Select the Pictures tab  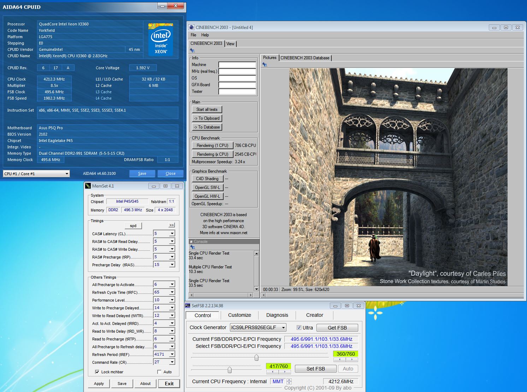coord(270,58)
